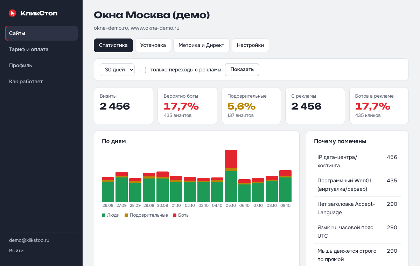Click the 01.10 date label
The width and height of the screenshot is (420, 266).
(176, 205)
